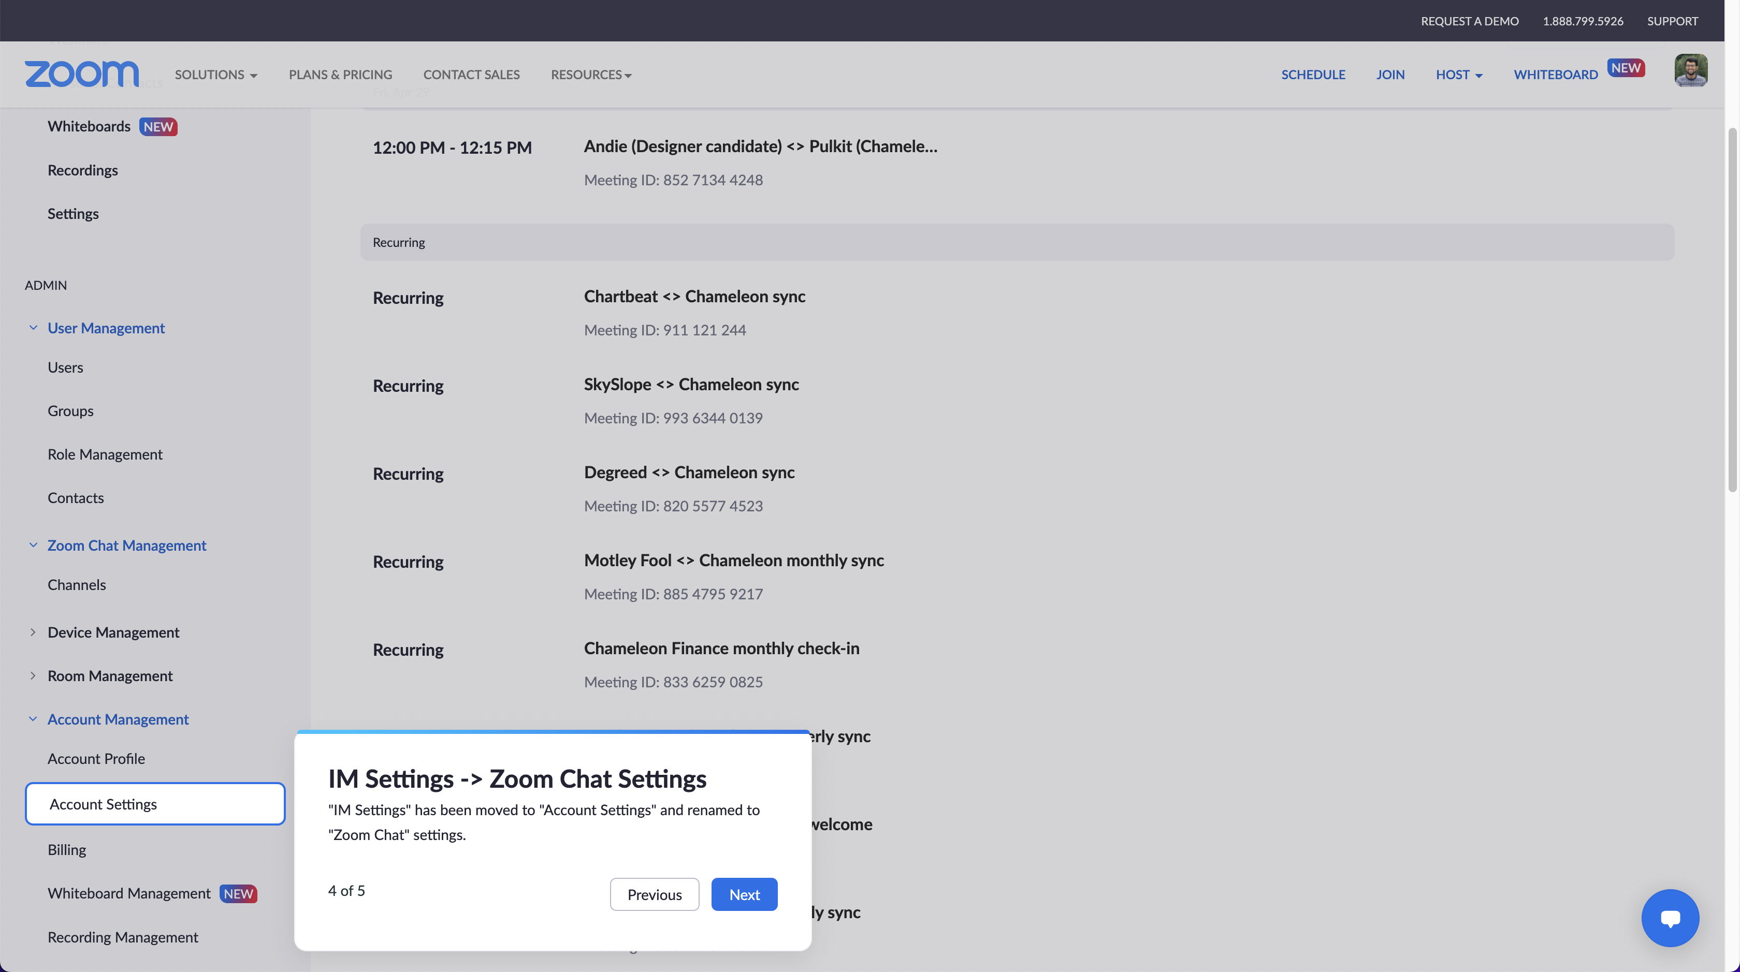Open the Andie (Designer candidate) meeting
This screenshot has height=972, width=1740.
(x=761, y=146)
